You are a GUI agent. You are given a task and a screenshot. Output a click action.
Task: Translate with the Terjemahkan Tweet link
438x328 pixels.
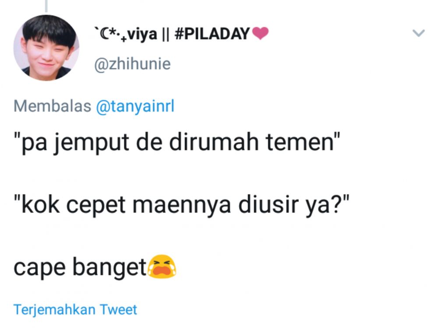(75, 310)
